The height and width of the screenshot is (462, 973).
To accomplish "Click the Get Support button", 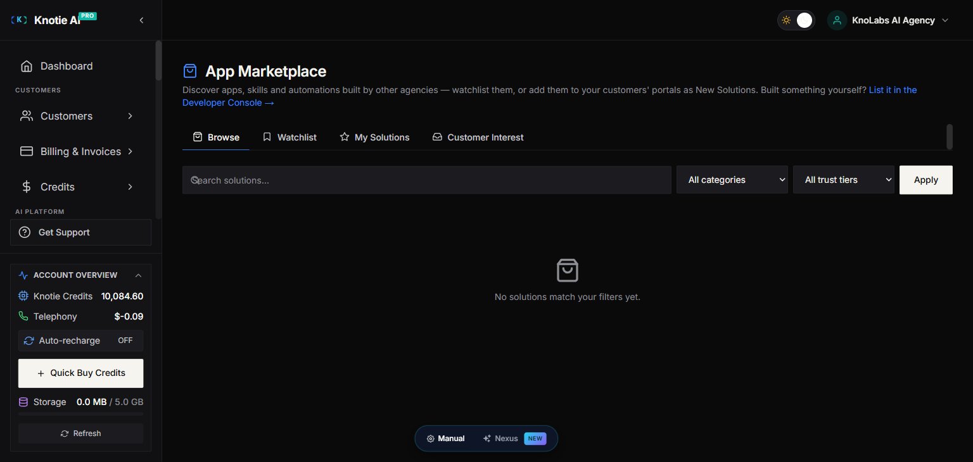I will [x=80, y=232].
